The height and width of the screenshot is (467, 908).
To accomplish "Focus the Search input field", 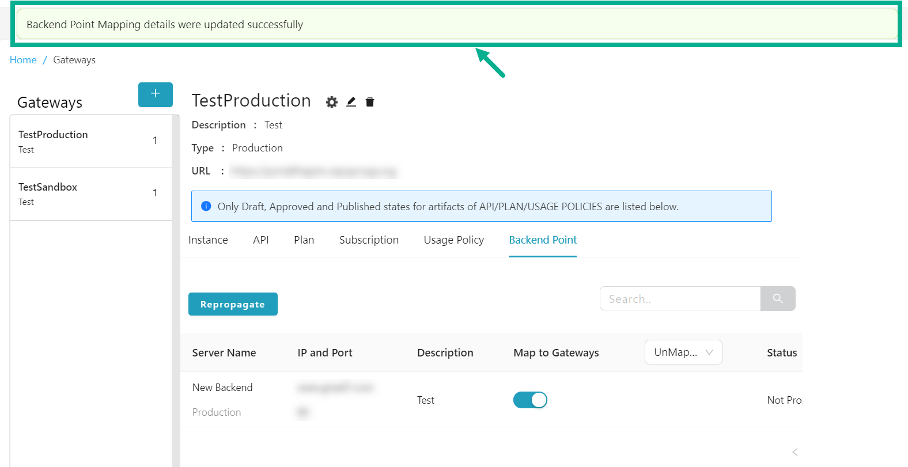I will (x=680, y=298).
